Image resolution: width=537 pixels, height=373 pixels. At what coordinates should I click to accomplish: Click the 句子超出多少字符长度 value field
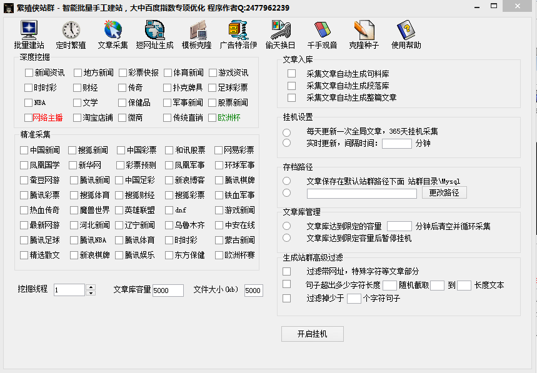tap(389, 285)
